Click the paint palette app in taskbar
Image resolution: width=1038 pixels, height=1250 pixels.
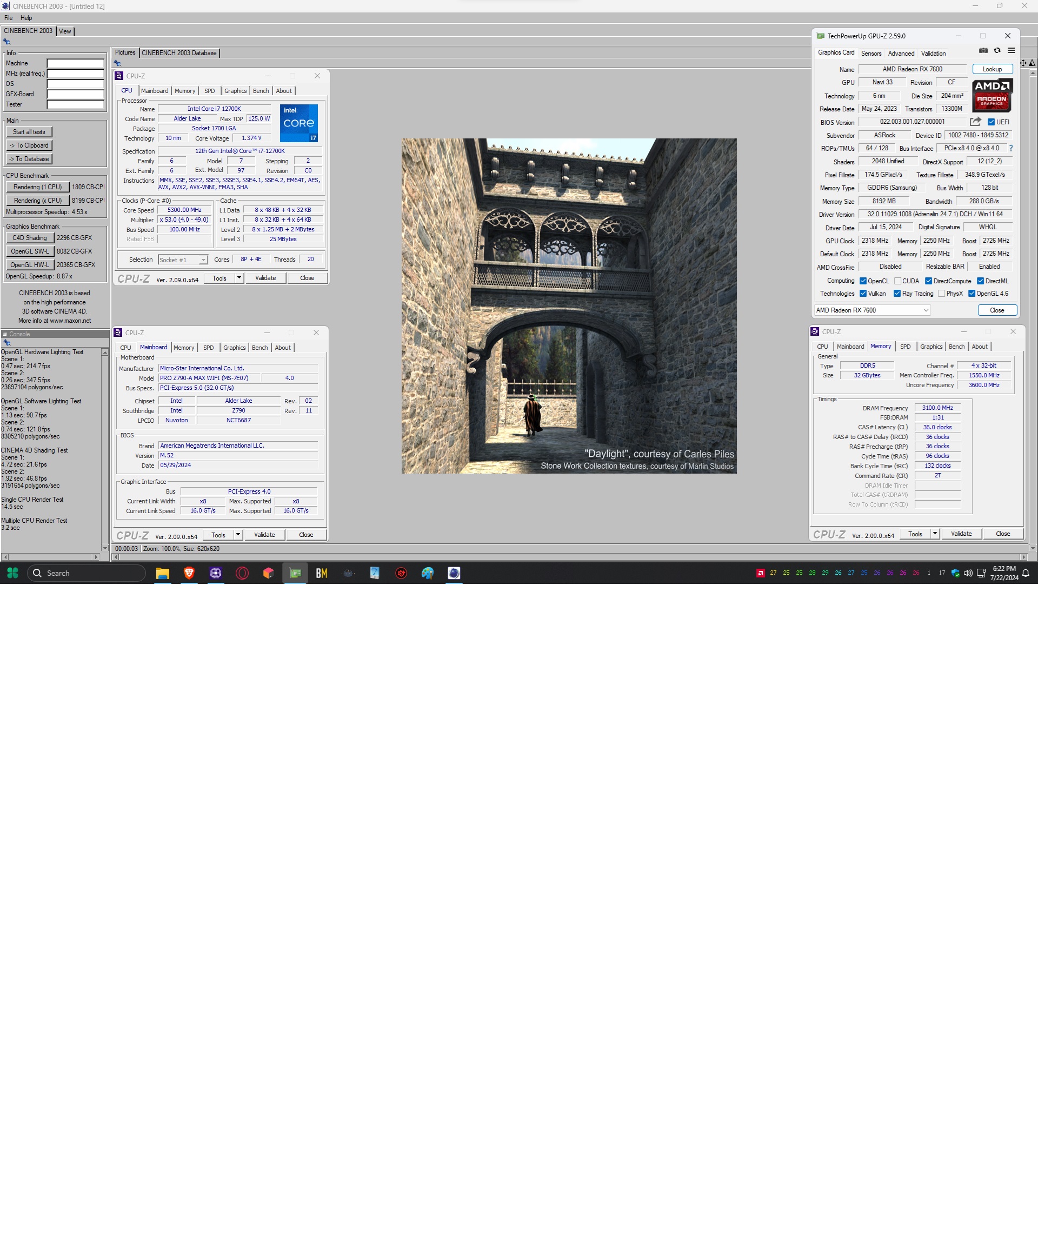point(427,573)
